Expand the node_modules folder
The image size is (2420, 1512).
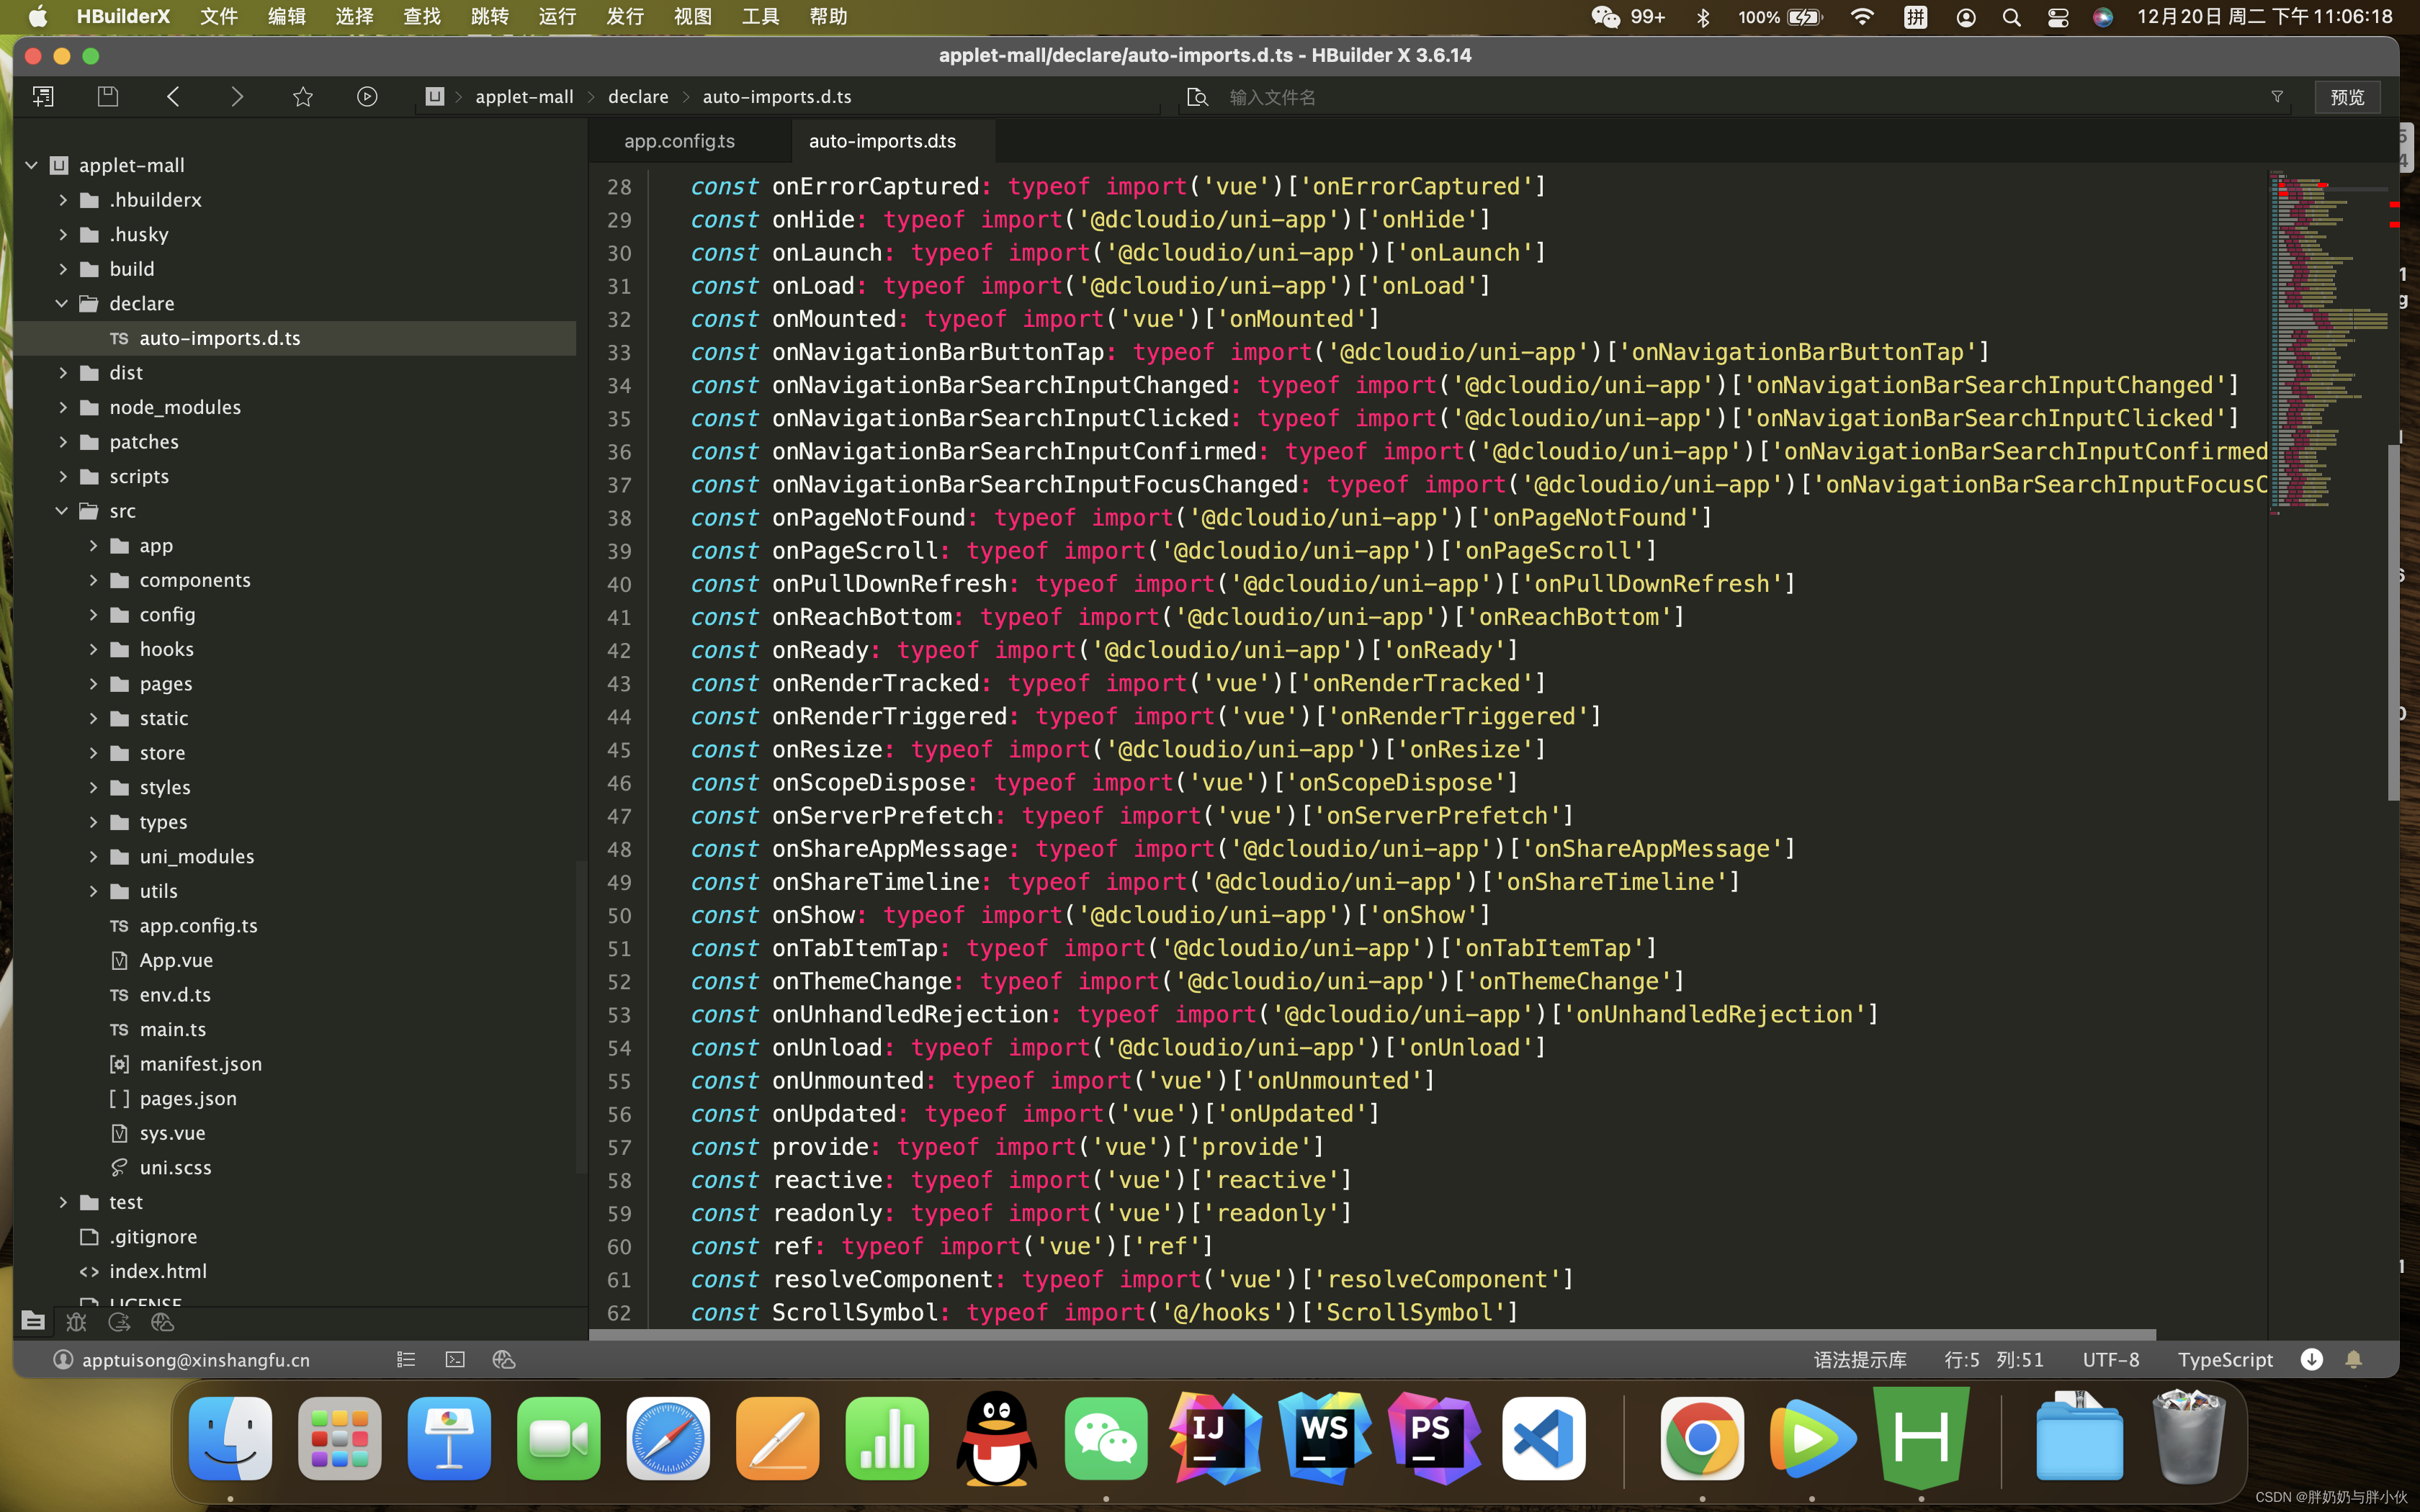coord(62,407)
